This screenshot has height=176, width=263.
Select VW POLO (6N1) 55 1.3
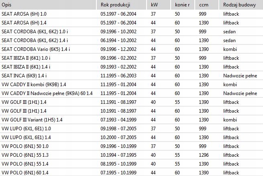[x=132, y=155]
